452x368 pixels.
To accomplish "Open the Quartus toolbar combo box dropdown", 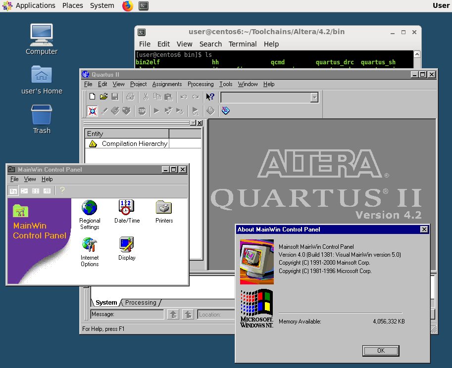I will coord(314,97).
